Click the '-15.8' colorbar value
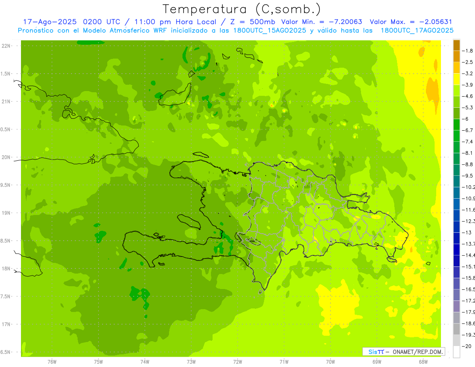 [x=469, y=278]
